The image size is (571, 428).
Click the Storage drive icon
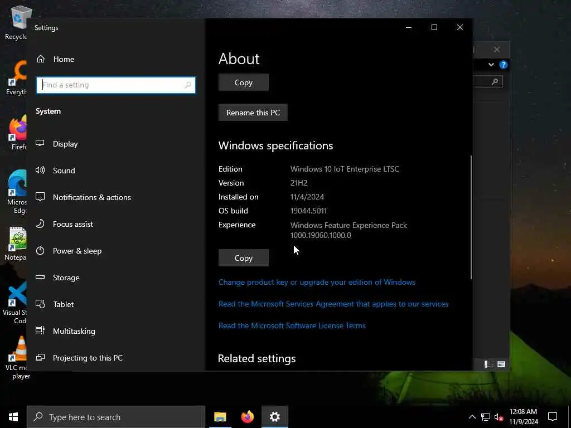click(x=40, y=277)
